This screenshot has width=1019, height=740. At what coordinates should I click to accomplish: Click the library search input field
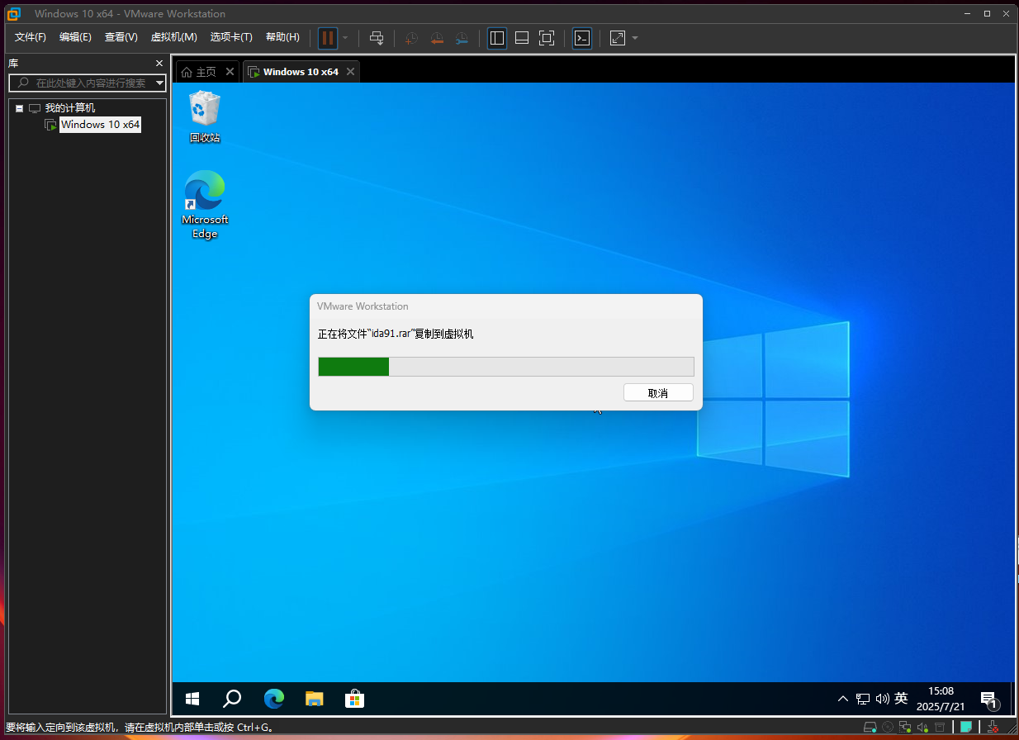pos(89,83)
